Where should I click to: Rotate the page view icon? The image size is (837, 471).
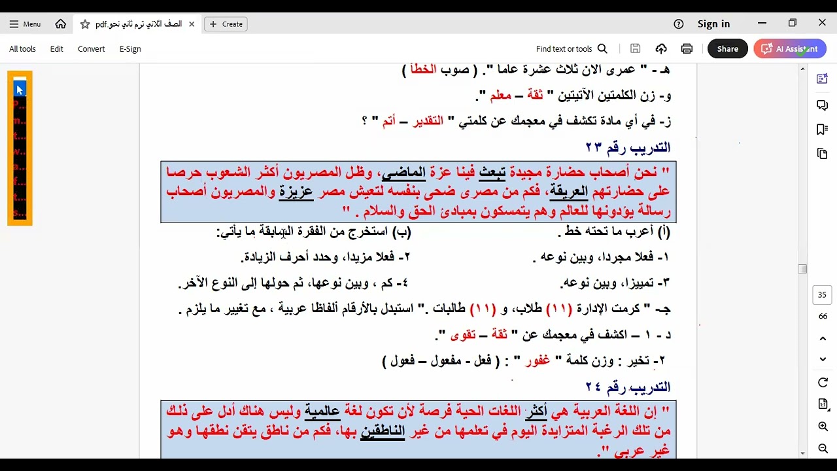[x=823, y=383]
